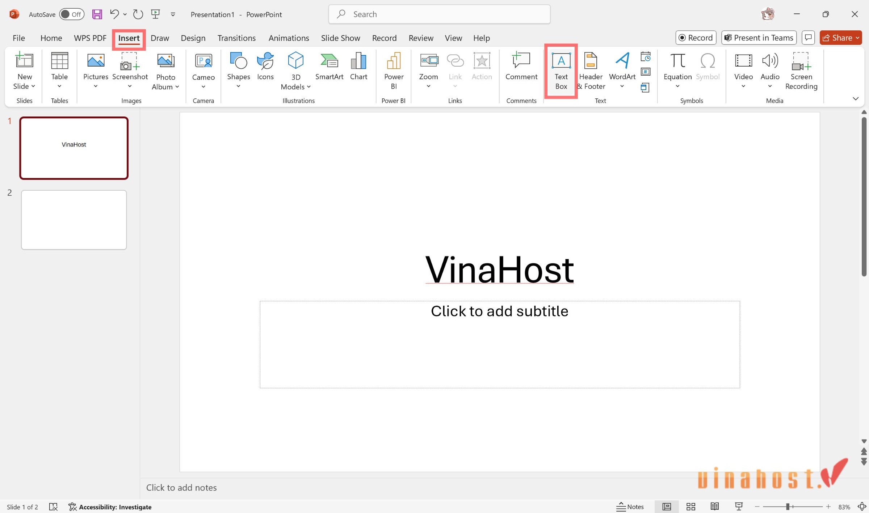
Task: Start Slide Show from status bar
Action: point(739,506)
